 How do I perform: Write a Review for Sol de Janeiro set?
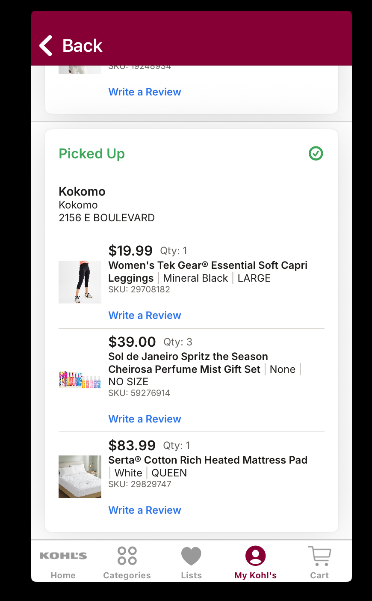pos(145,419)
